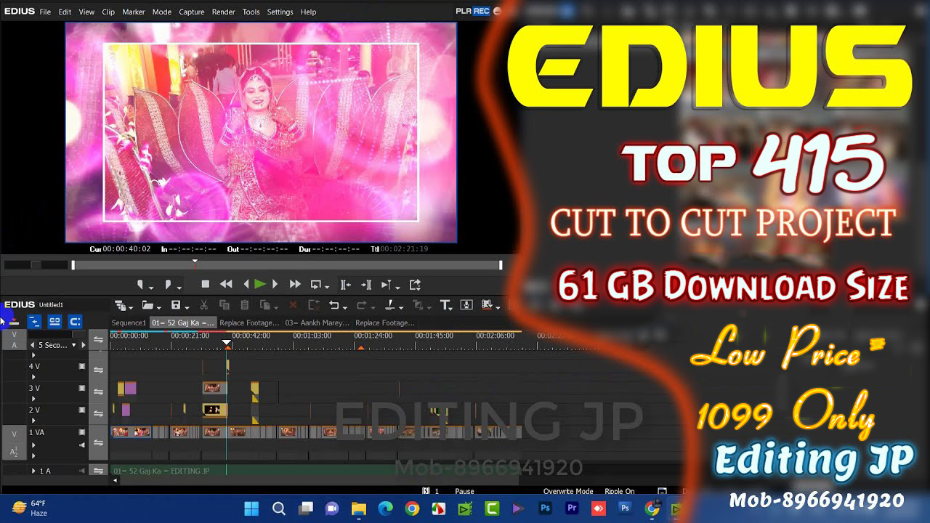The height and width of the screenshot is (523, 930).
Task: Click the Rewind button in the player
Action: coord(226,285)
